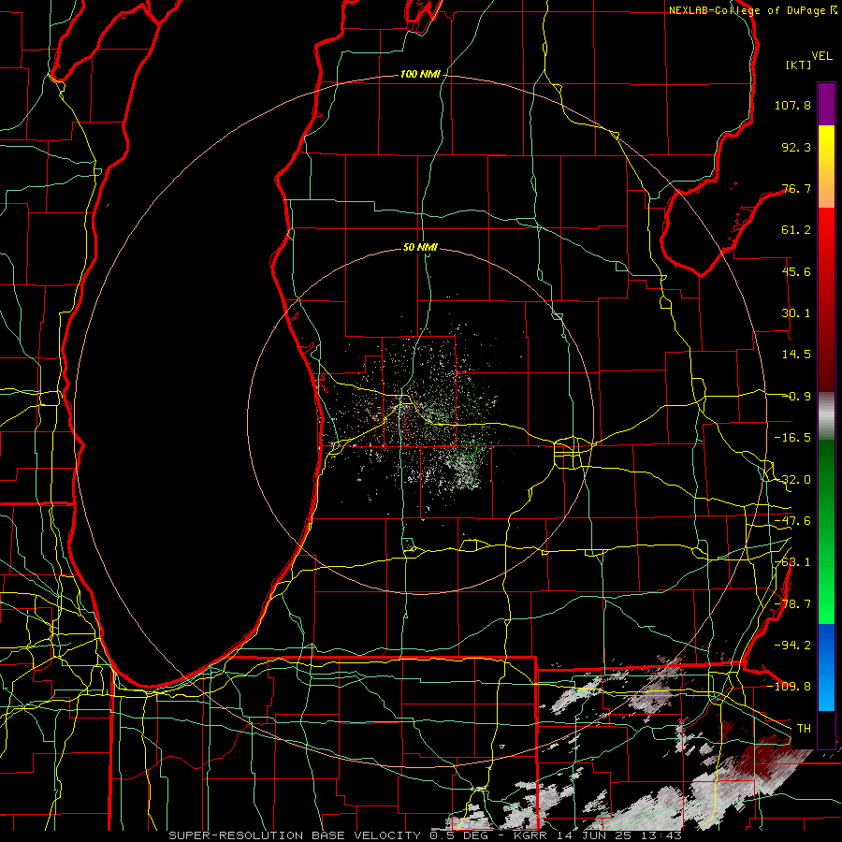The image size is (842, 842).
Task: Click the TH label on the legend
Action: click(804, 729)
